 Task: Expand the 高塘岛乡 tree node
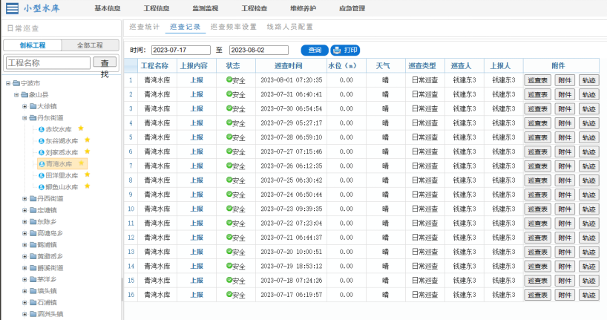[24, 233]
